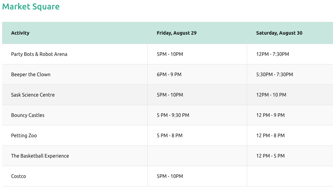333x191 pixels.
Task: Select Sask Science Centre's 12PM - 10 PM time
Action: click(271, 95)
